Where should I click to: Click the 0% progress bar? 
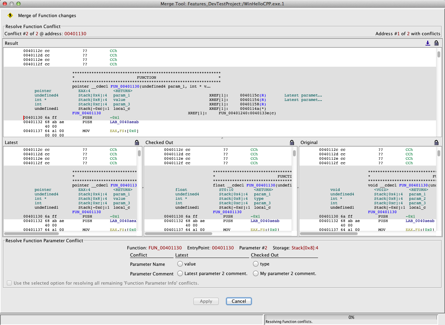351,317
